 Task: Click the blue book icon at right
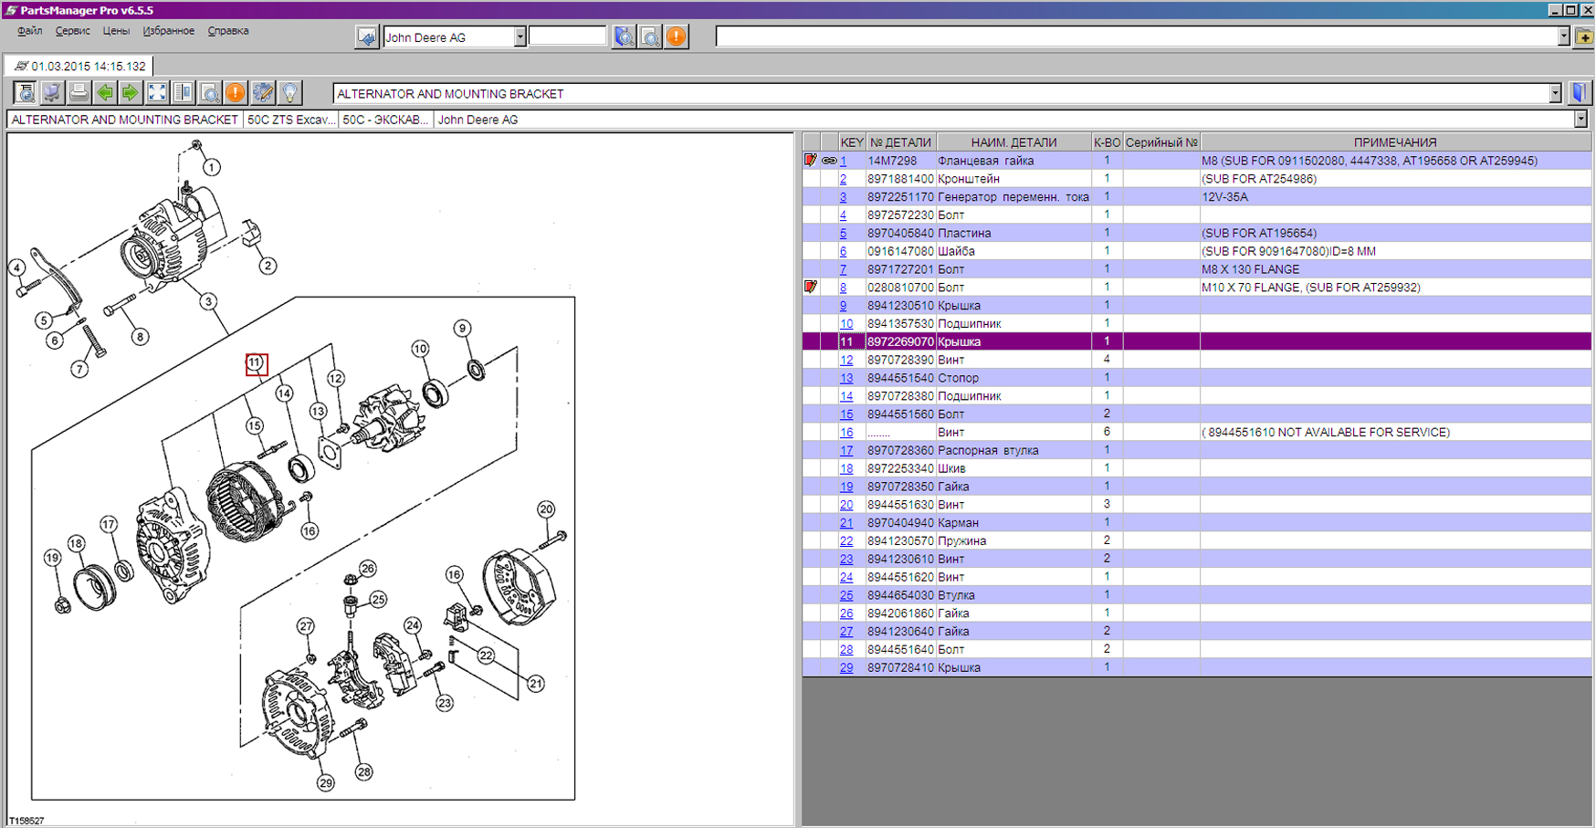click(x=1580, y=93)
